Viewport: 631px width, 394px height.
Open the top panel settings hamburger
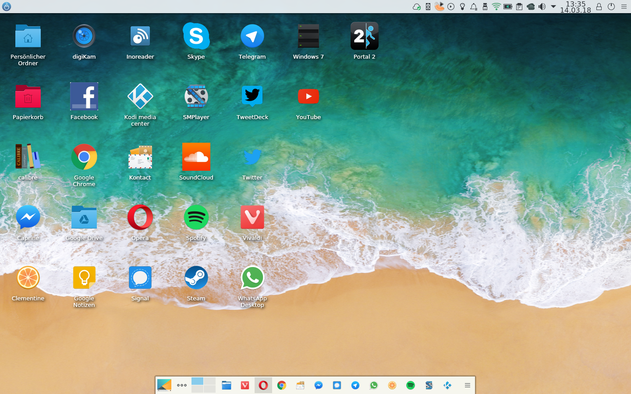pyautogui.click(x=624, y=7)
